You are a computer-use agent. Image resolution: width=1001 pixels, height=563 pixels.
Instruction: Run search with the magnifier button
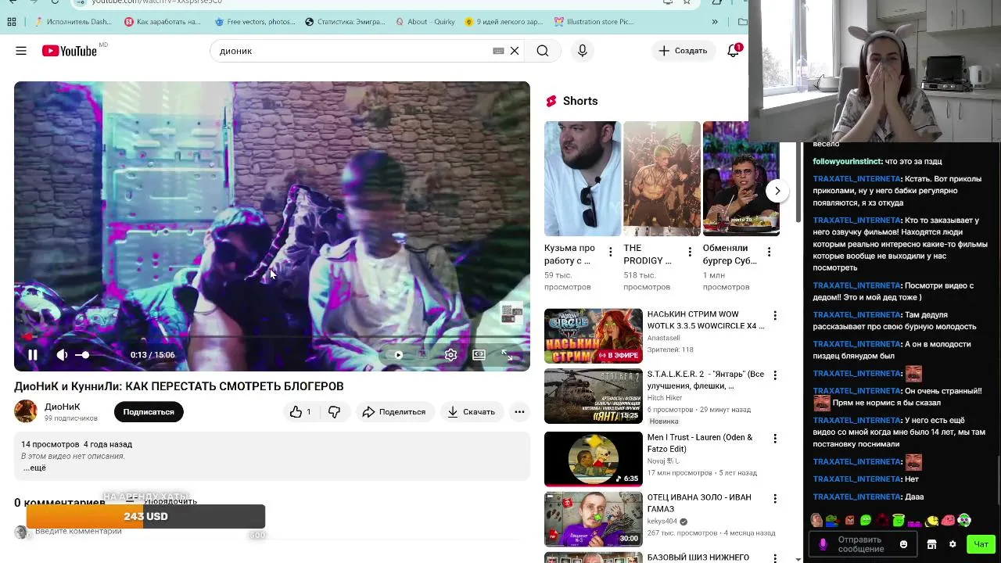click(x=543, y=51)
